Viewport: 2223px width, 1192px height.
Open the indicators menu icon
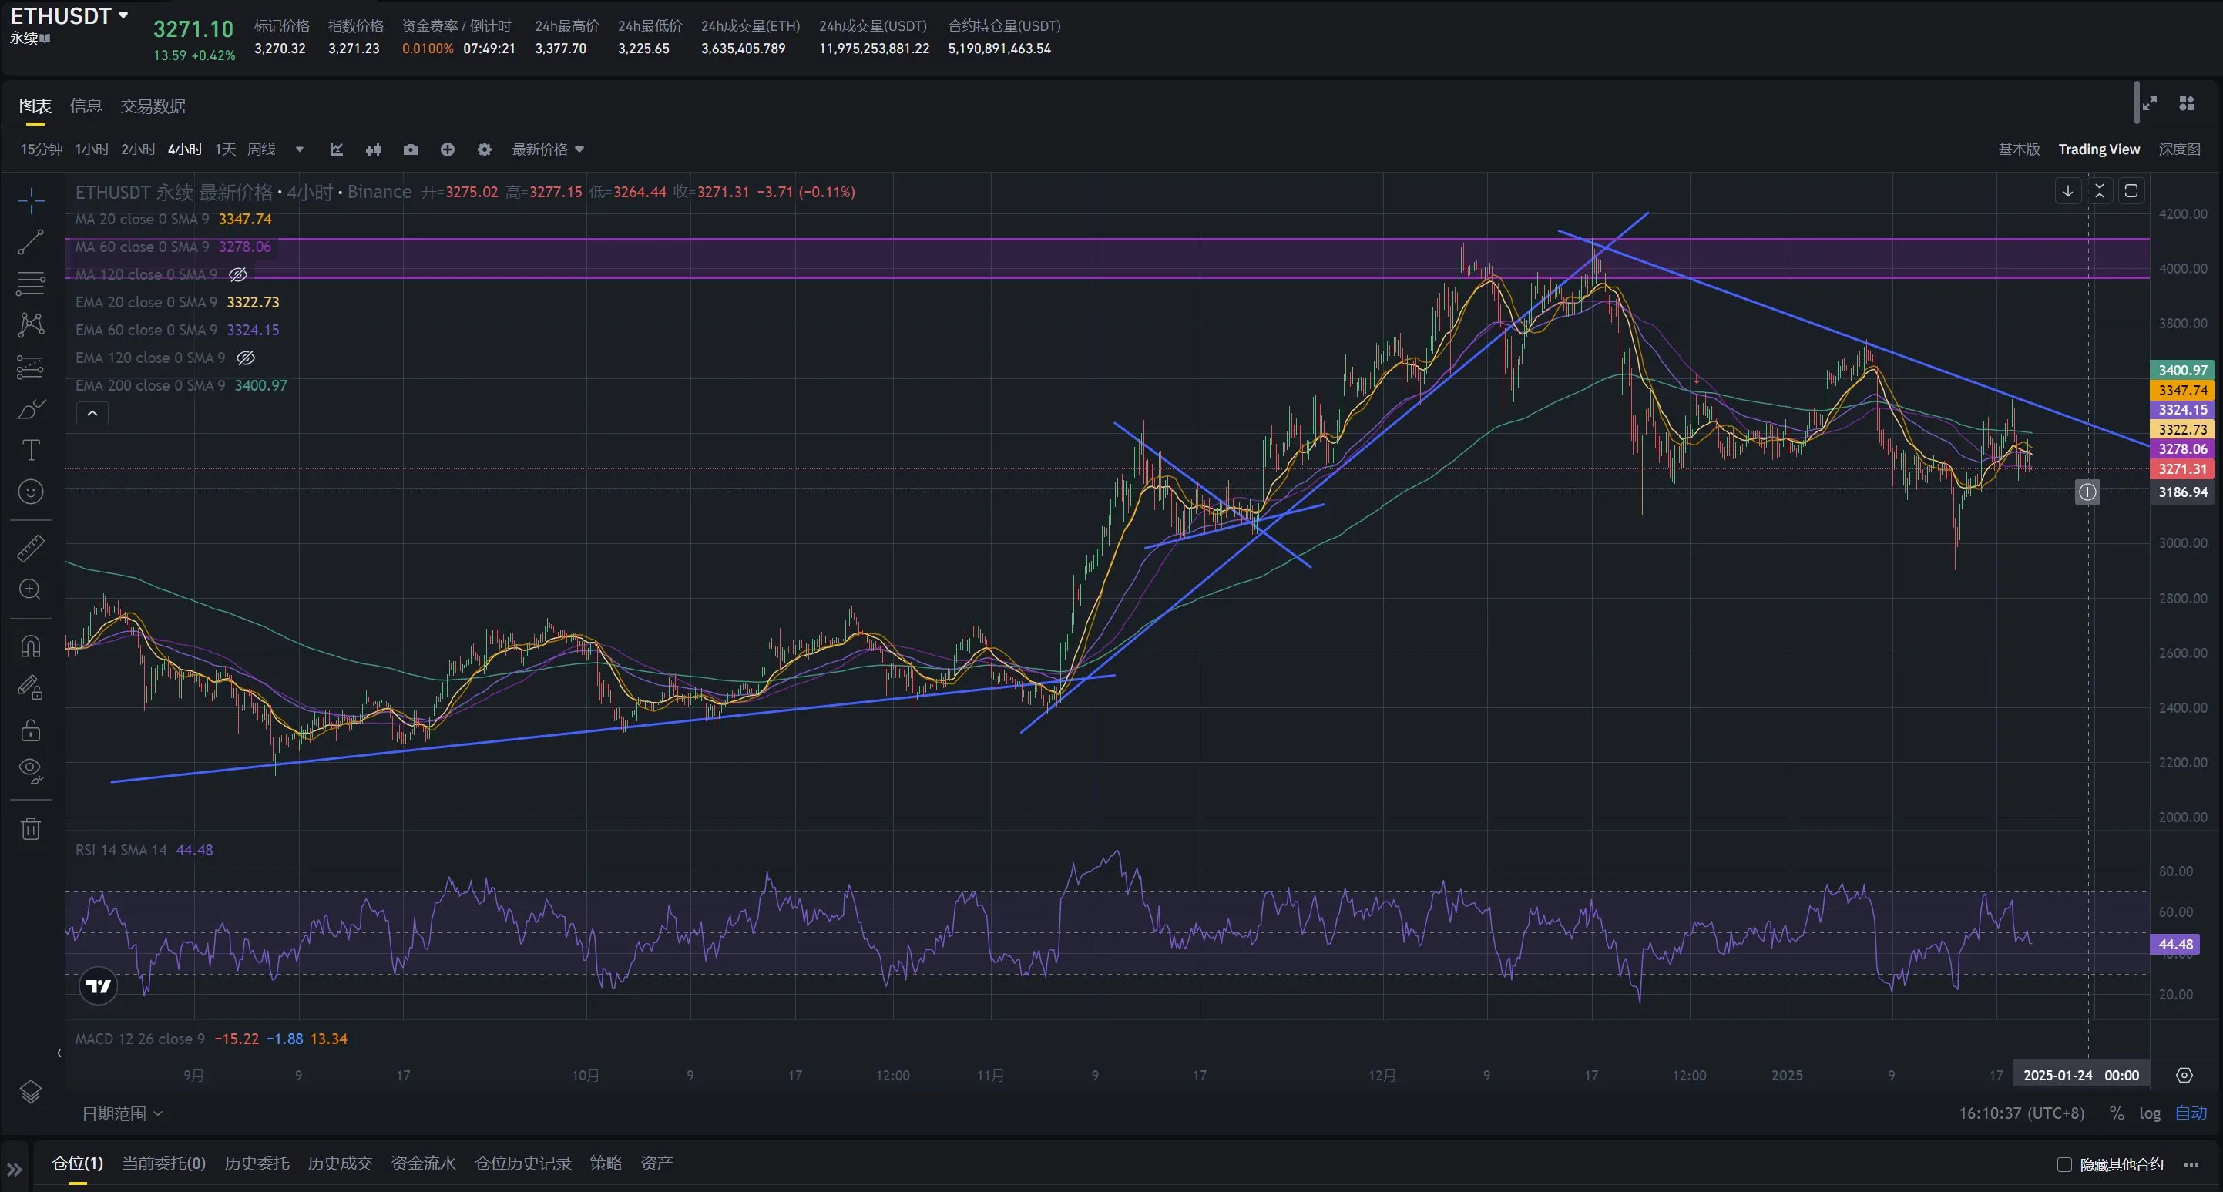click(x=337, y=149)
